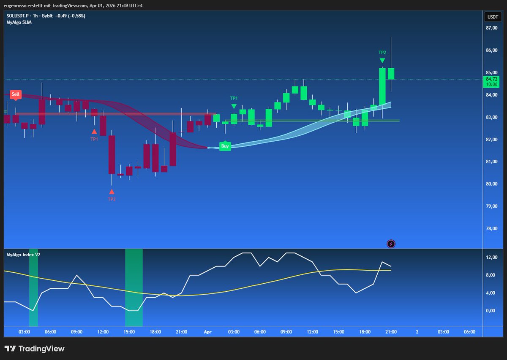Click the 82,00 price axis label
This screenshot has width=507, height=360.
pos(492,140)
